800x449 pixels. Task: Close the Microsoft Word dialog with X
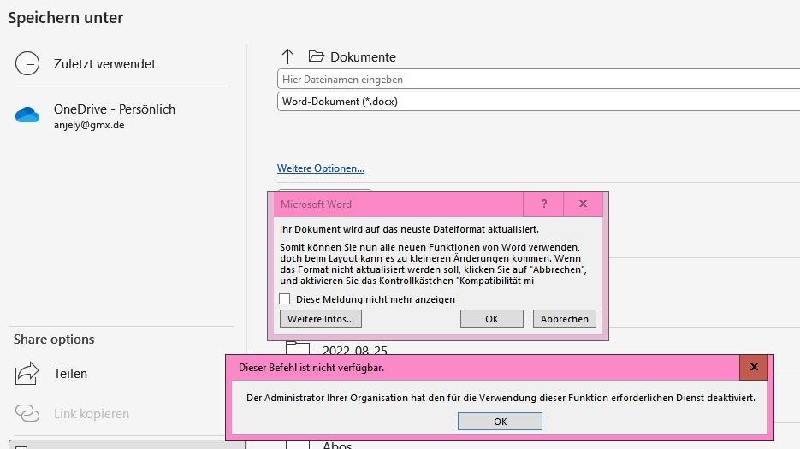[x=583, y=204]
